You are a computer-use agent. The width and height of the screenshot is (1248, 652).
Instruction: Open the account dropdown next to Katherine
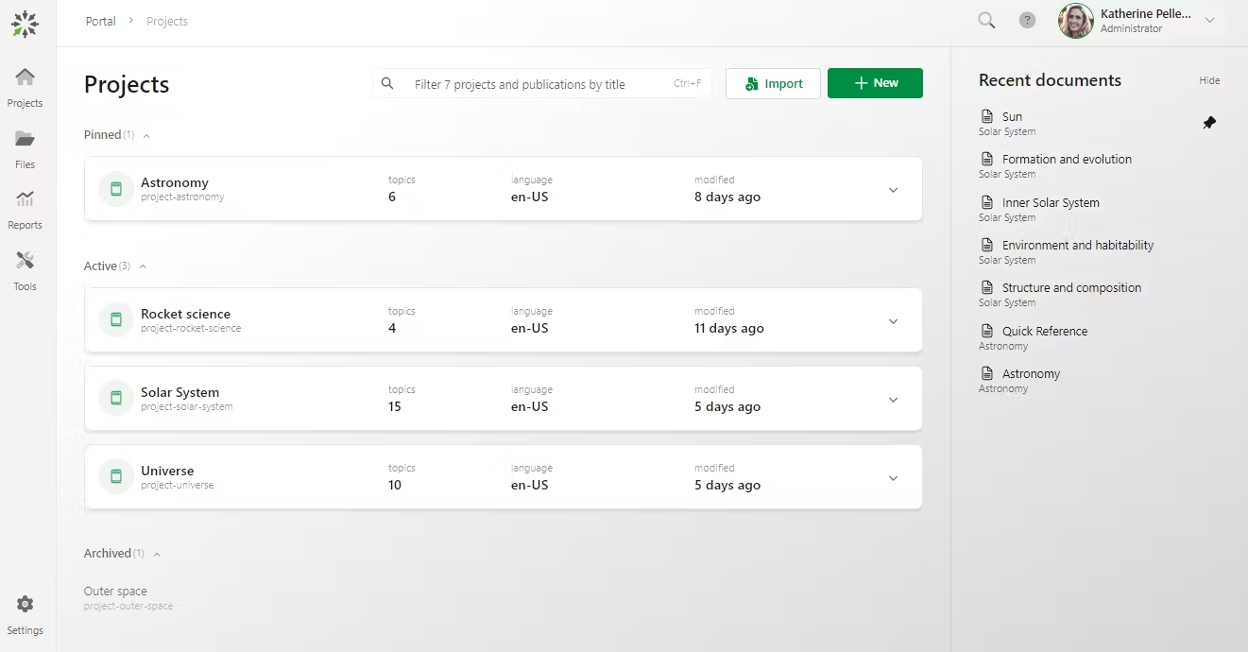(1210, 18)
